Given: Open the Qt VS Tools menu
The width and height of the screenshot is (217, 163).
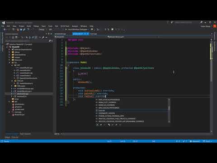Looking at the screenshot, I should click(65, 26).
